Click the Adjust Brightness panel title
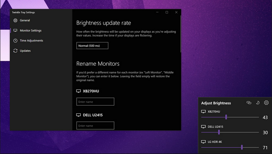The width and height of the screenshot is (272, 154). coord(216,103)
